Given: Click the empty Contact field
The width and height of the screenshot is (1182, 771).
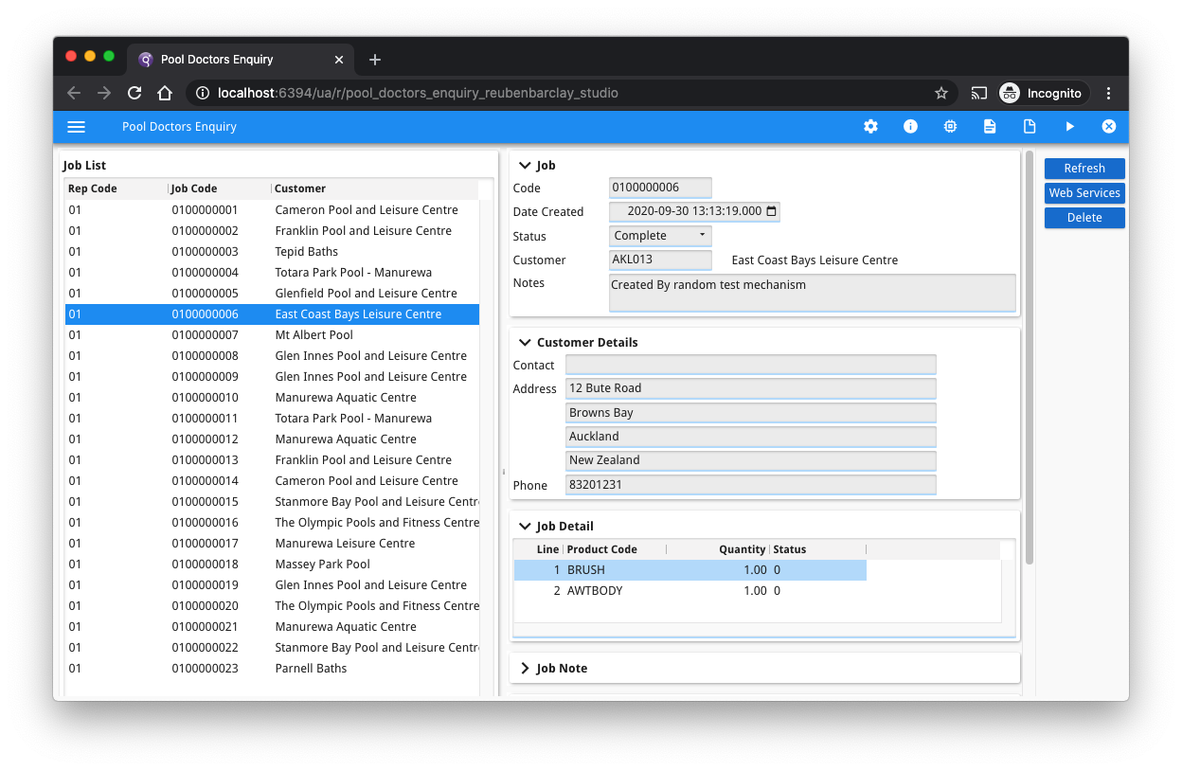Looking at the screenshot, I should [x=750, y=365].
